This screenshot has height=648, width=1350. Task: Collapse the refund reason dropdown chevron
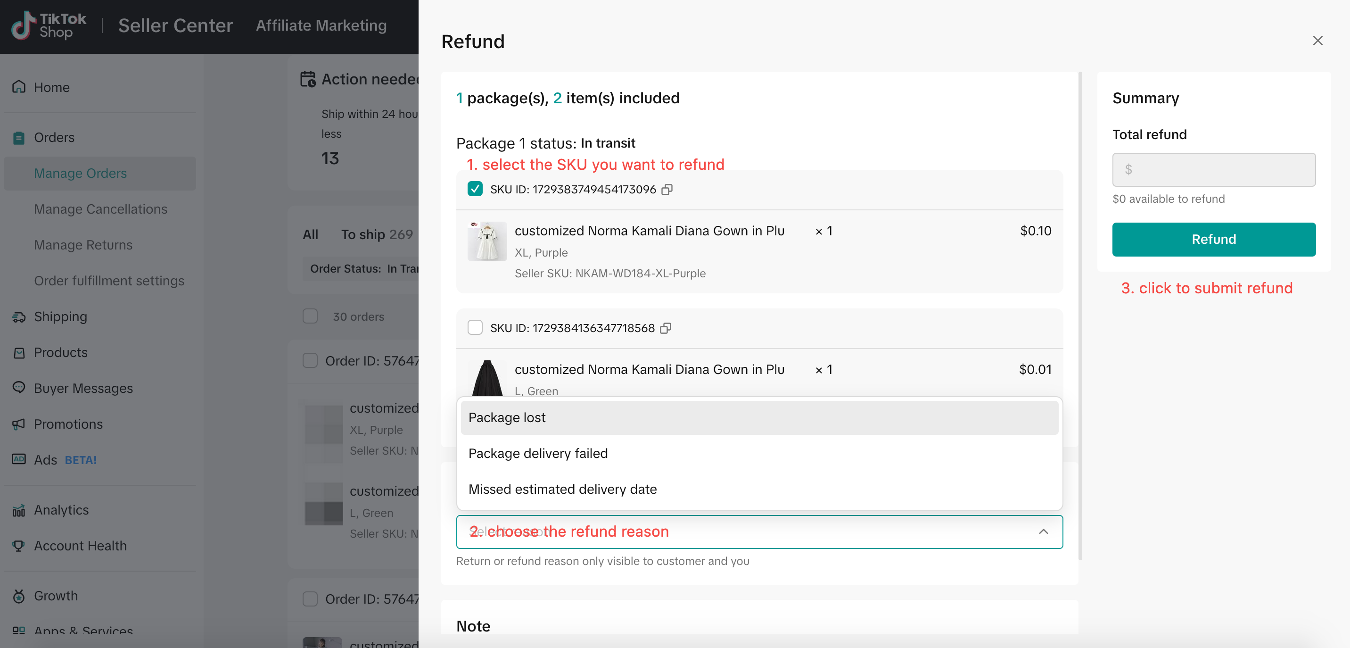coord(1043,532)
